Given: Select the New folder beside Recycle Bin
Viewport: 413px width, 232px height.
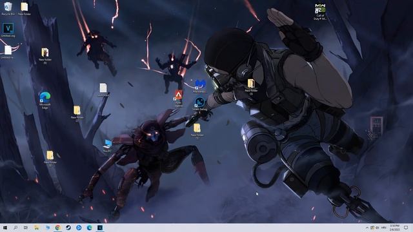Looking at the screenshot, I should (25, 8).
